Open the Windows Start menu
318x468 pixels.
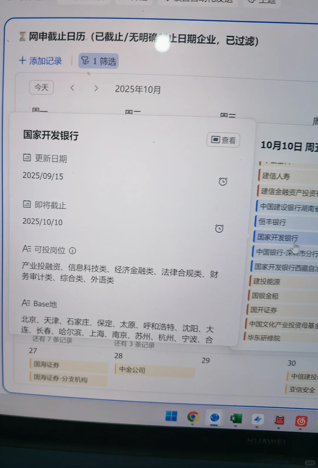171,416
